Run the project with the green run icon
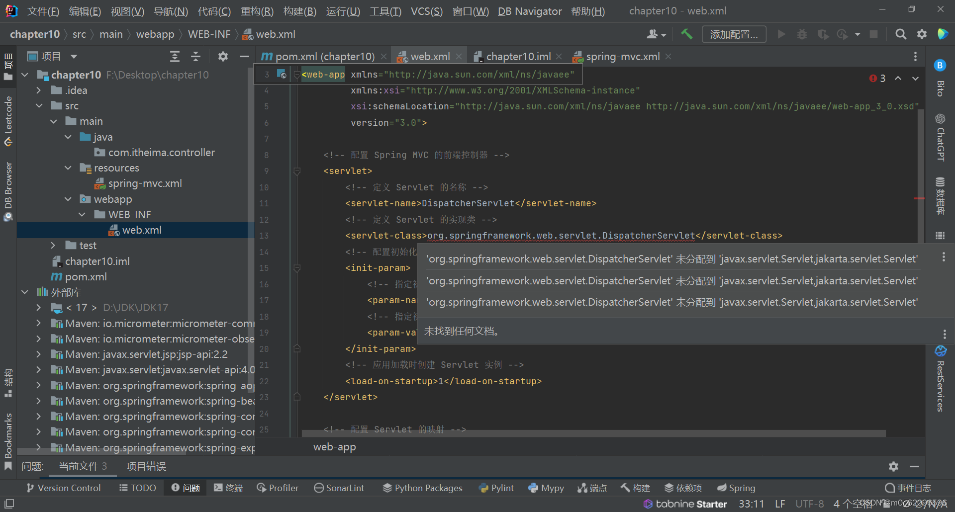Screen dimensions: 955x512 [x=781, y=34]
